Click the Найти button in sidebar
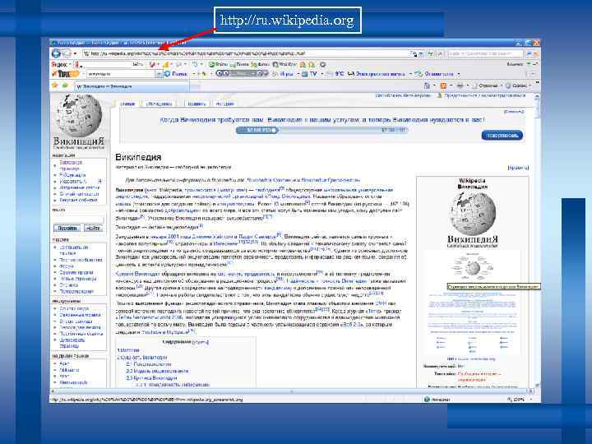592x444 pixels. click(93, 228)
